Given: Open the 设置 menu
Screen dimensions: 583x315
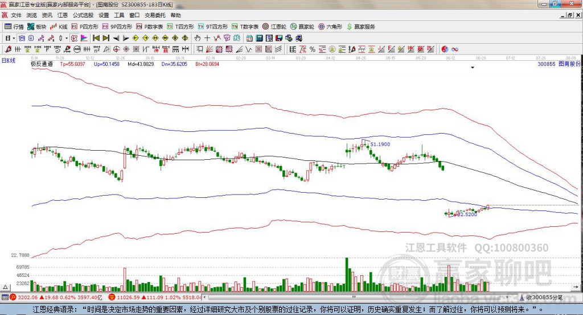Looking at the screenshot, I should pos(104,15).
